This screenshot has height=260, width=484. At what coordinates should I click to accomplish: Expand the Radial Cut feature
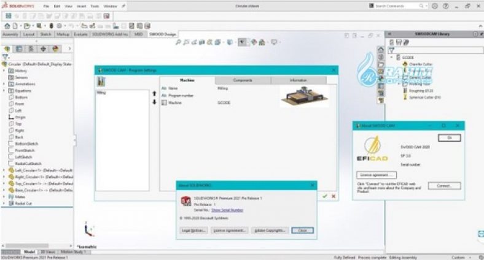point(4,204)
